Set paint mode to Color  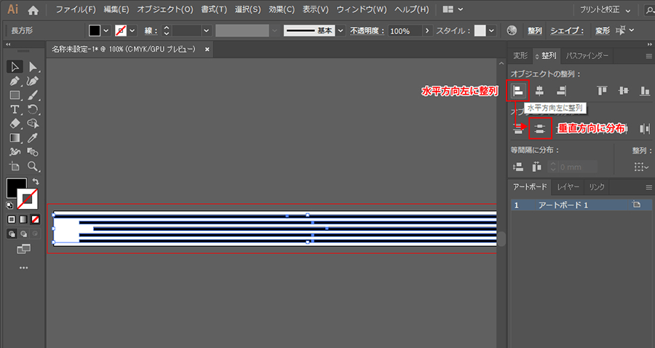click(12, 219)
